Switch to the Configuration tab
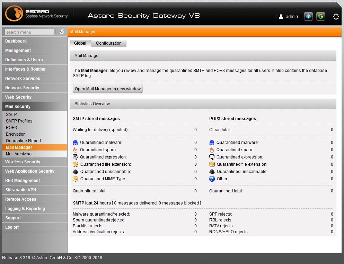This screenshot has height=264, width=344. [x=108, y=43]
